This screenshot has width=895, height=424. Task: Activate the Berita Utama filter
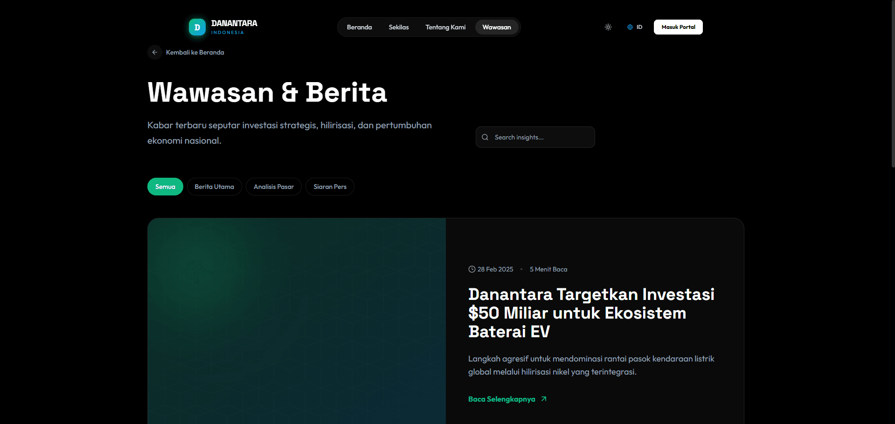coord(214,186)
